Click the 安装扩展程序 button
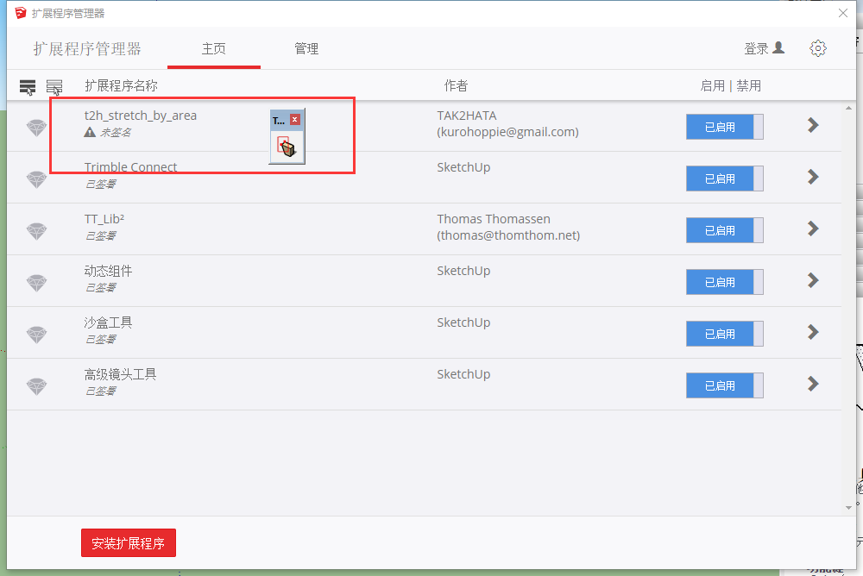The image size is (863, 576). [x=129, y=543]
